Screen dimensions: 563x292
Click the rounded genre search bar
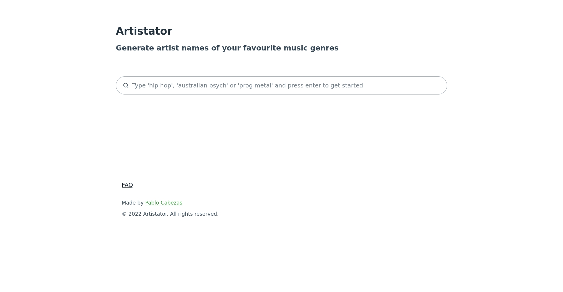[281, 85]
